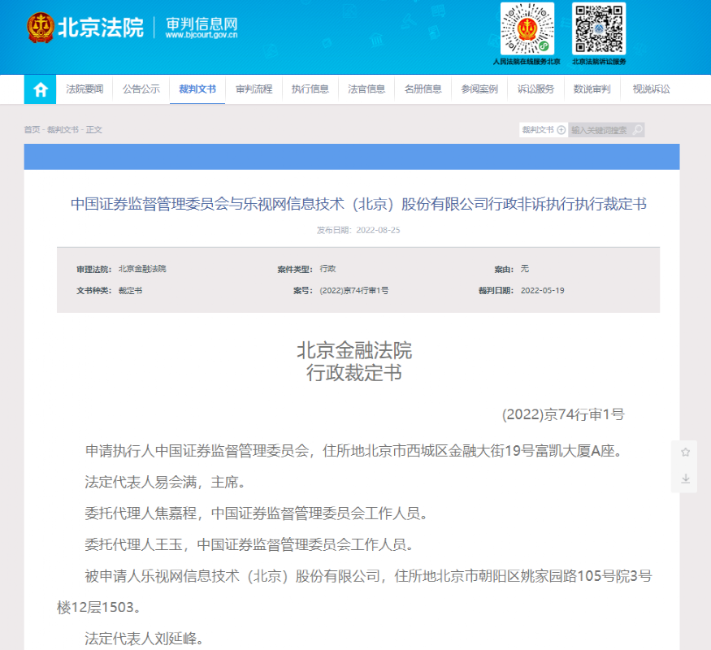Screen dimensions: 711x650
Task: Open the 视说诉讼 menu item
Action: (x=651, y=89)
